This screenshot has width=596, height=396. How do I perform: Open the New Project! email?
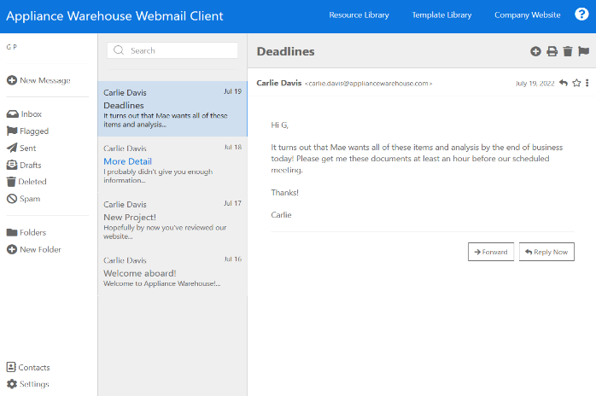172,220
